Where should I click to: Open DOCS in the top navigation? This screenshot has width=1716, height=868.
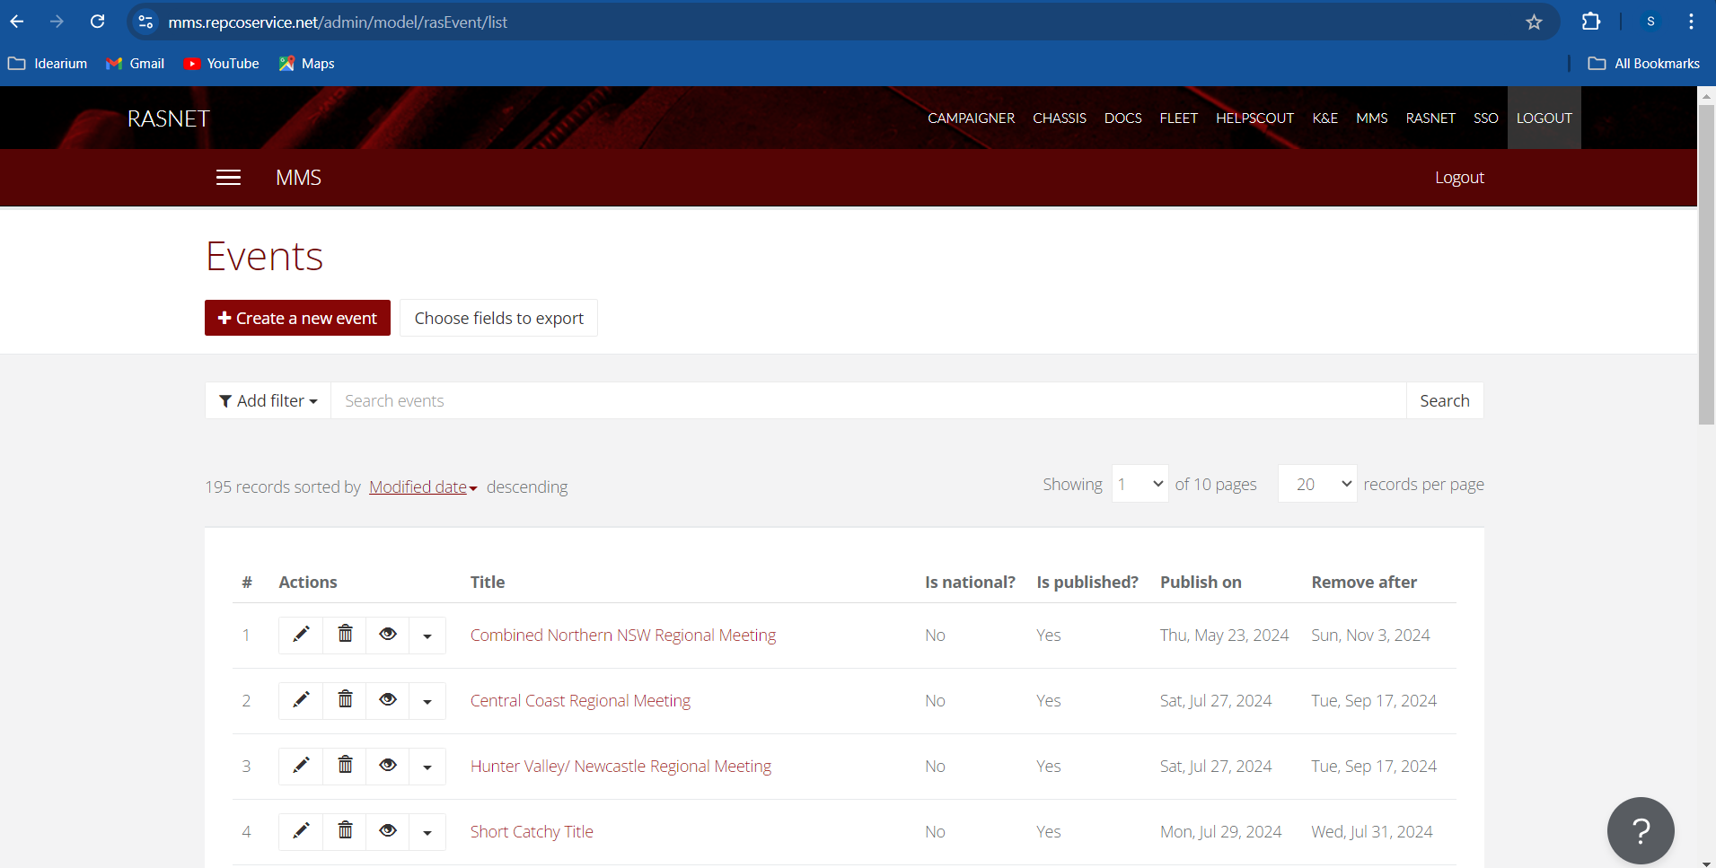coord(1122,118)
